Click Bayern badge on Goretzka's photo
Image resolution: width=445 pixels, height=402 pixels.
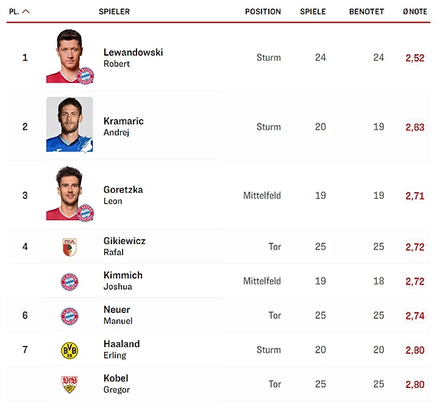[85, 213]
